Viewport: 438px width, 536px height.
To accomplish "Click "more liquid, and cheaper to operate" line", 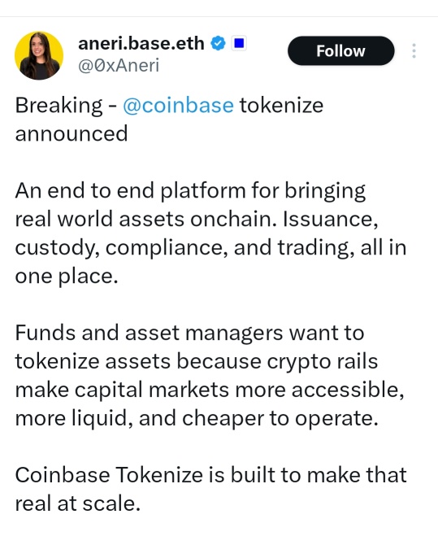I will pyautogui.click(x=197, y=419).
